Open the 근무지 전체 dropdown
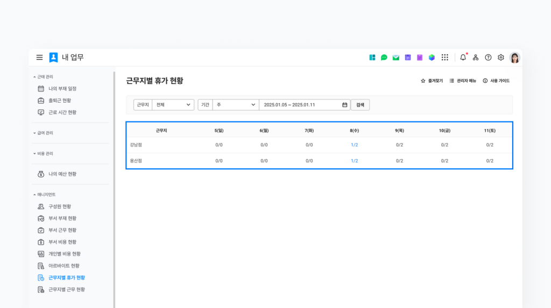 (173, 105)
